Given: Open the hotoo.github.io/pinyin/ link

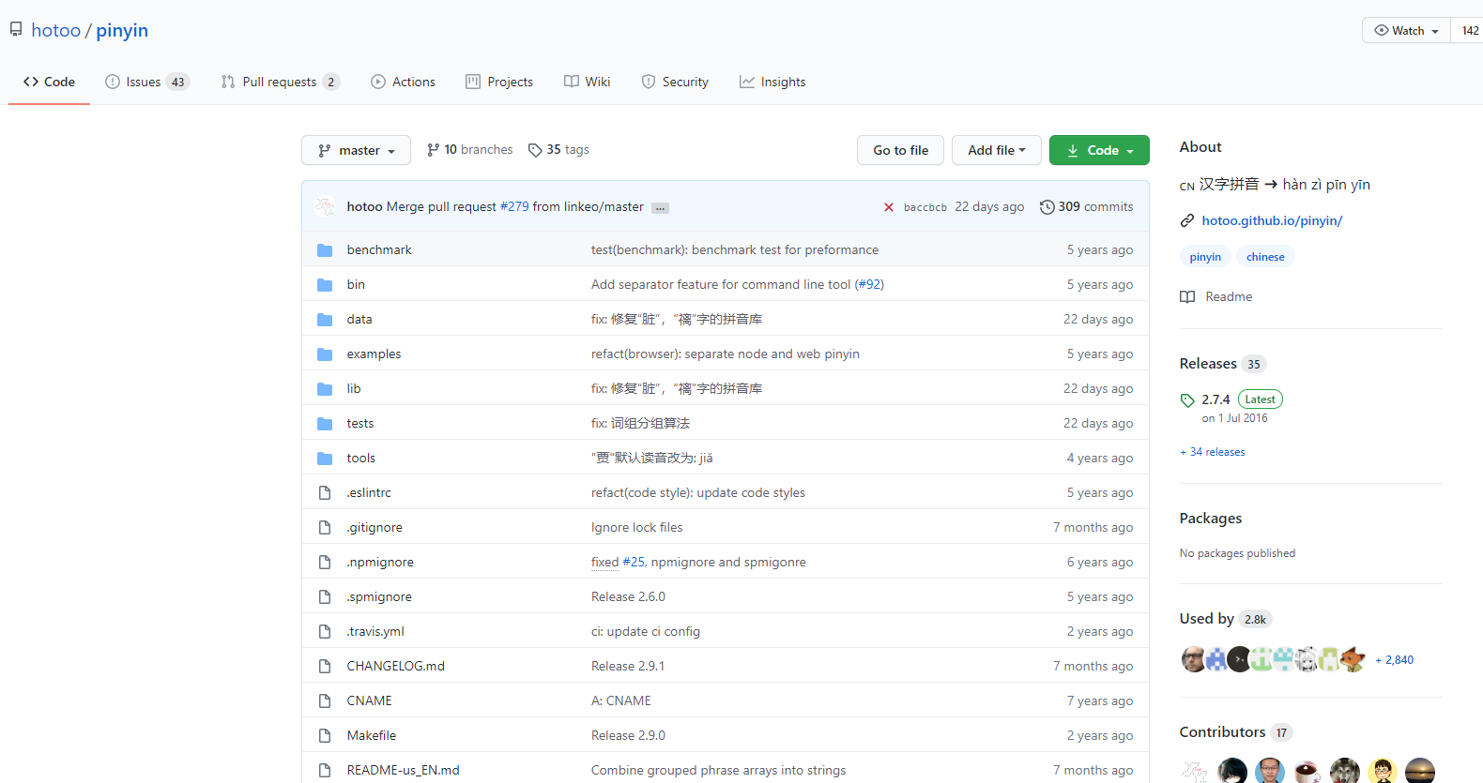Looking at the screenshot, I should pyautogui.click(x=1272, y=221).
